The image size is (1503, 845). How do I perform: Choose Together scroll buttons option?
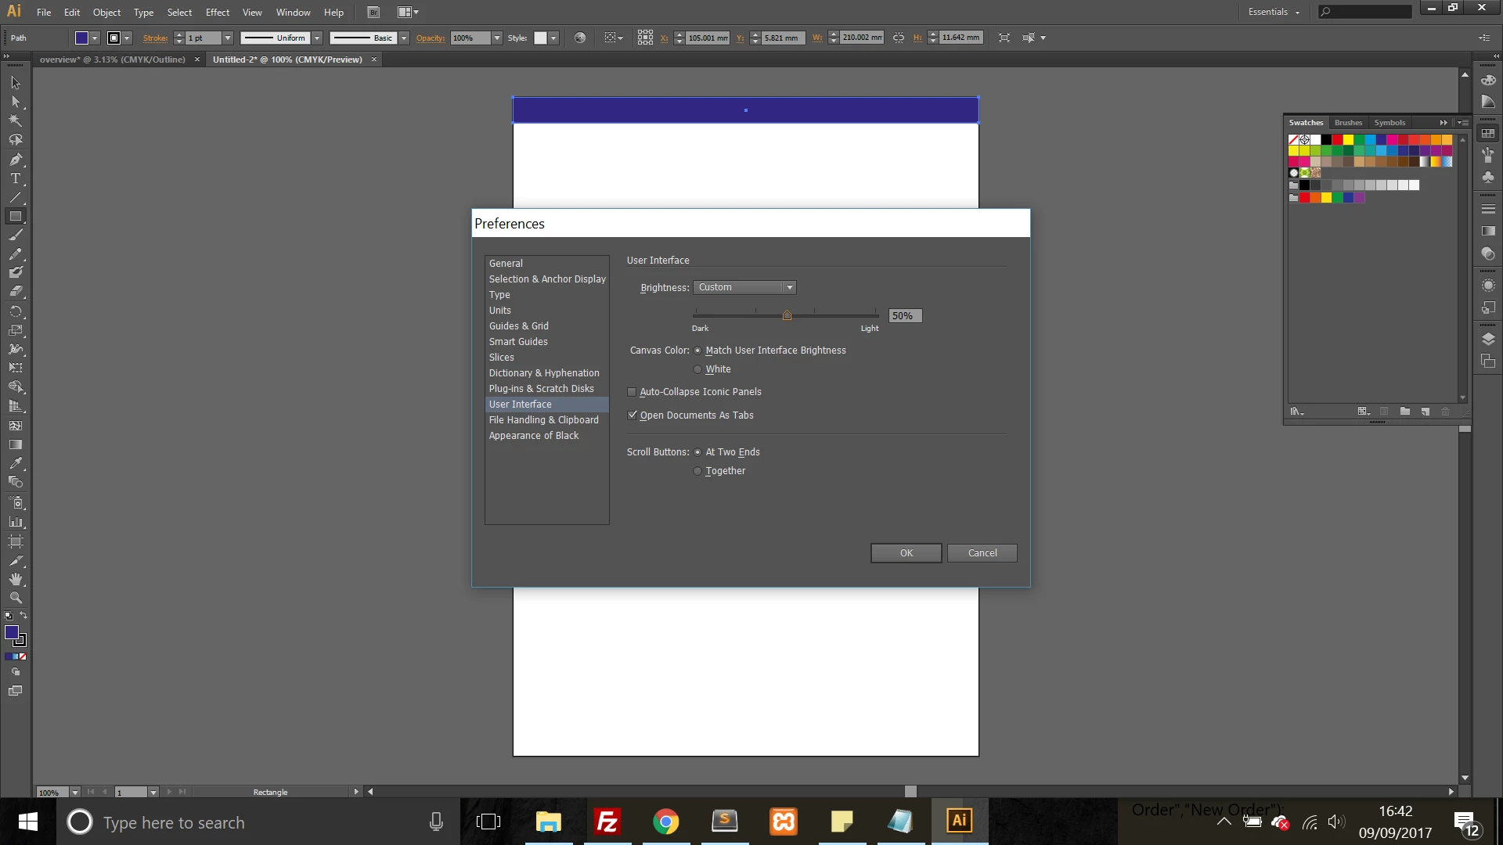697,471
